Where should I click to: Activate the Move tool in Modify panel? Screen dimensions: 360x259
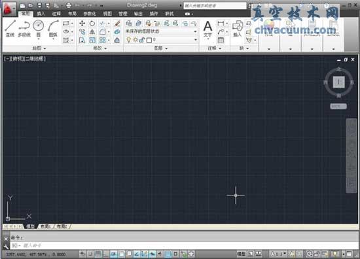point(82,23)
